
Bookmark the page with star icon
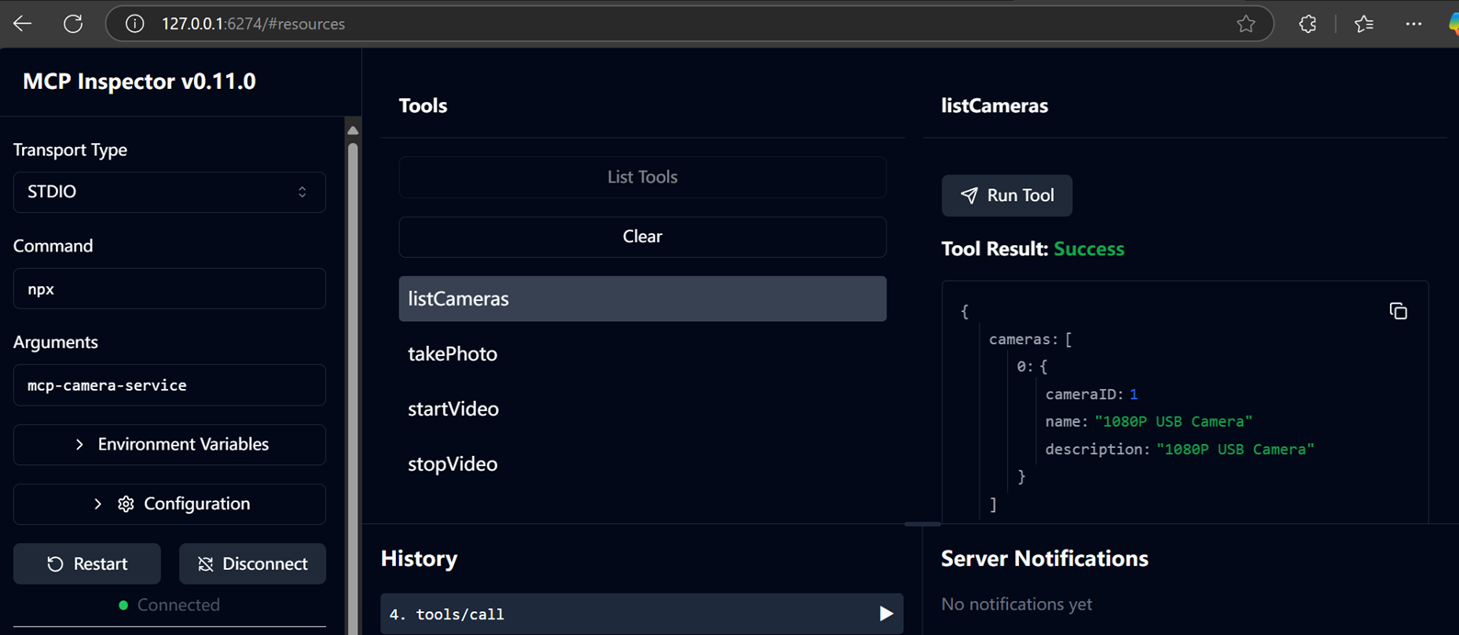coord(1246,24)
